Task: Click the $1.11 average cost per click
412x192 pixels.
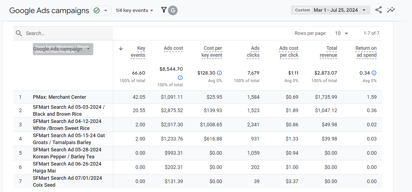Action: (293, 73)
